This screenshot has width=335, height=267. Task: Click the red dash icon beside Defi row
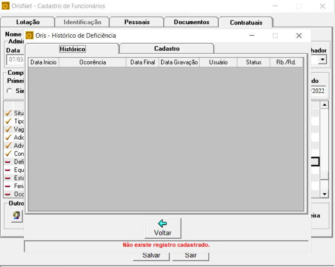click(x=8, y=162)
